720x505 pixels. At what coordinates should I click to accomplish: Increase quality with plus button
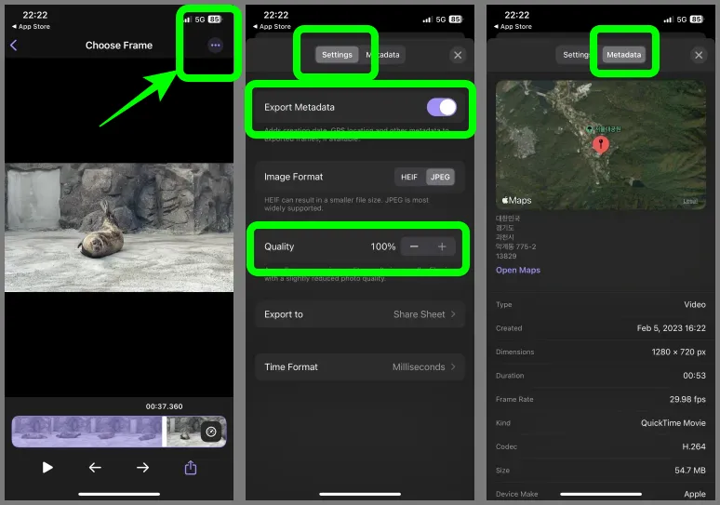pos(442,246)
